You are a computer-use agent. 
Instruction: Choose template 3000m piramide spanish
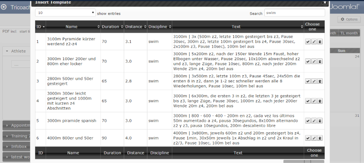tap(308, 120)
